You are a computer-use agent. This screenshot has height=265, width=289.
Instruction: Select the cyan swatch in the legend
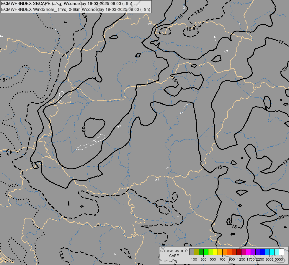(x=272, y=252)
